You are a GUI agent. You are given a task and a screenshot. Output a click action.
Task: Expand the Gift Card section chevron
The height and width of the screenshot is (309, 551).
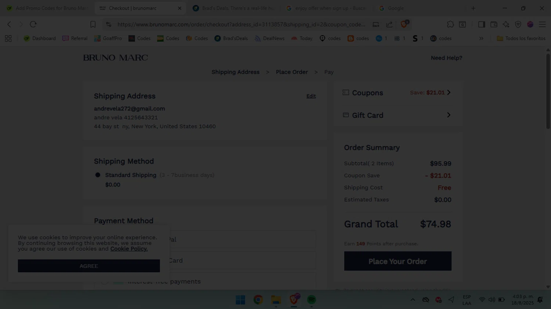click(449, 115)
